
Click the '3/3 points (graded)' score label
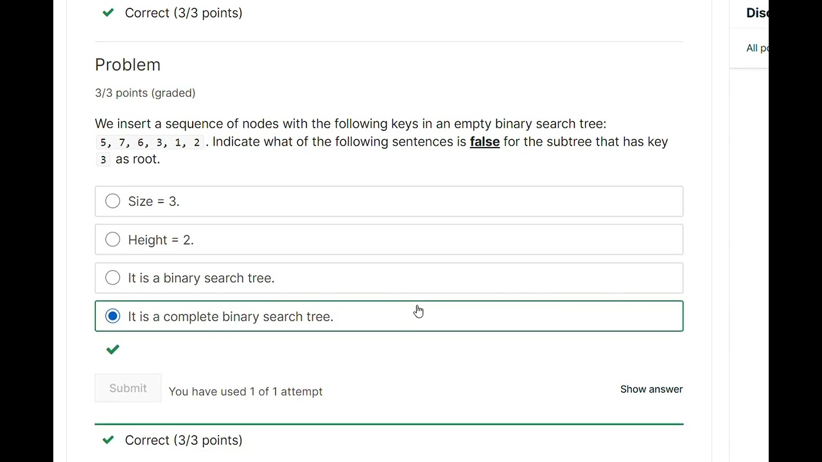[145, 93]
